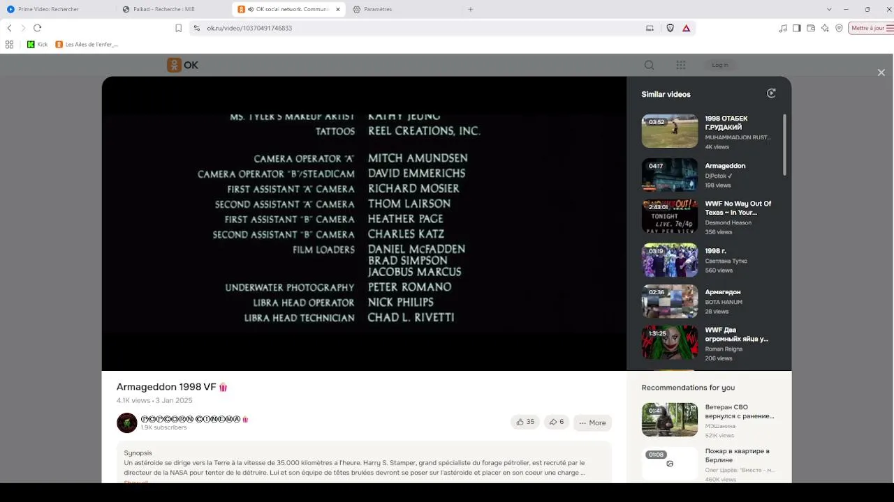
Task: Open the OK services grid menu
Action: click(681, 65)
